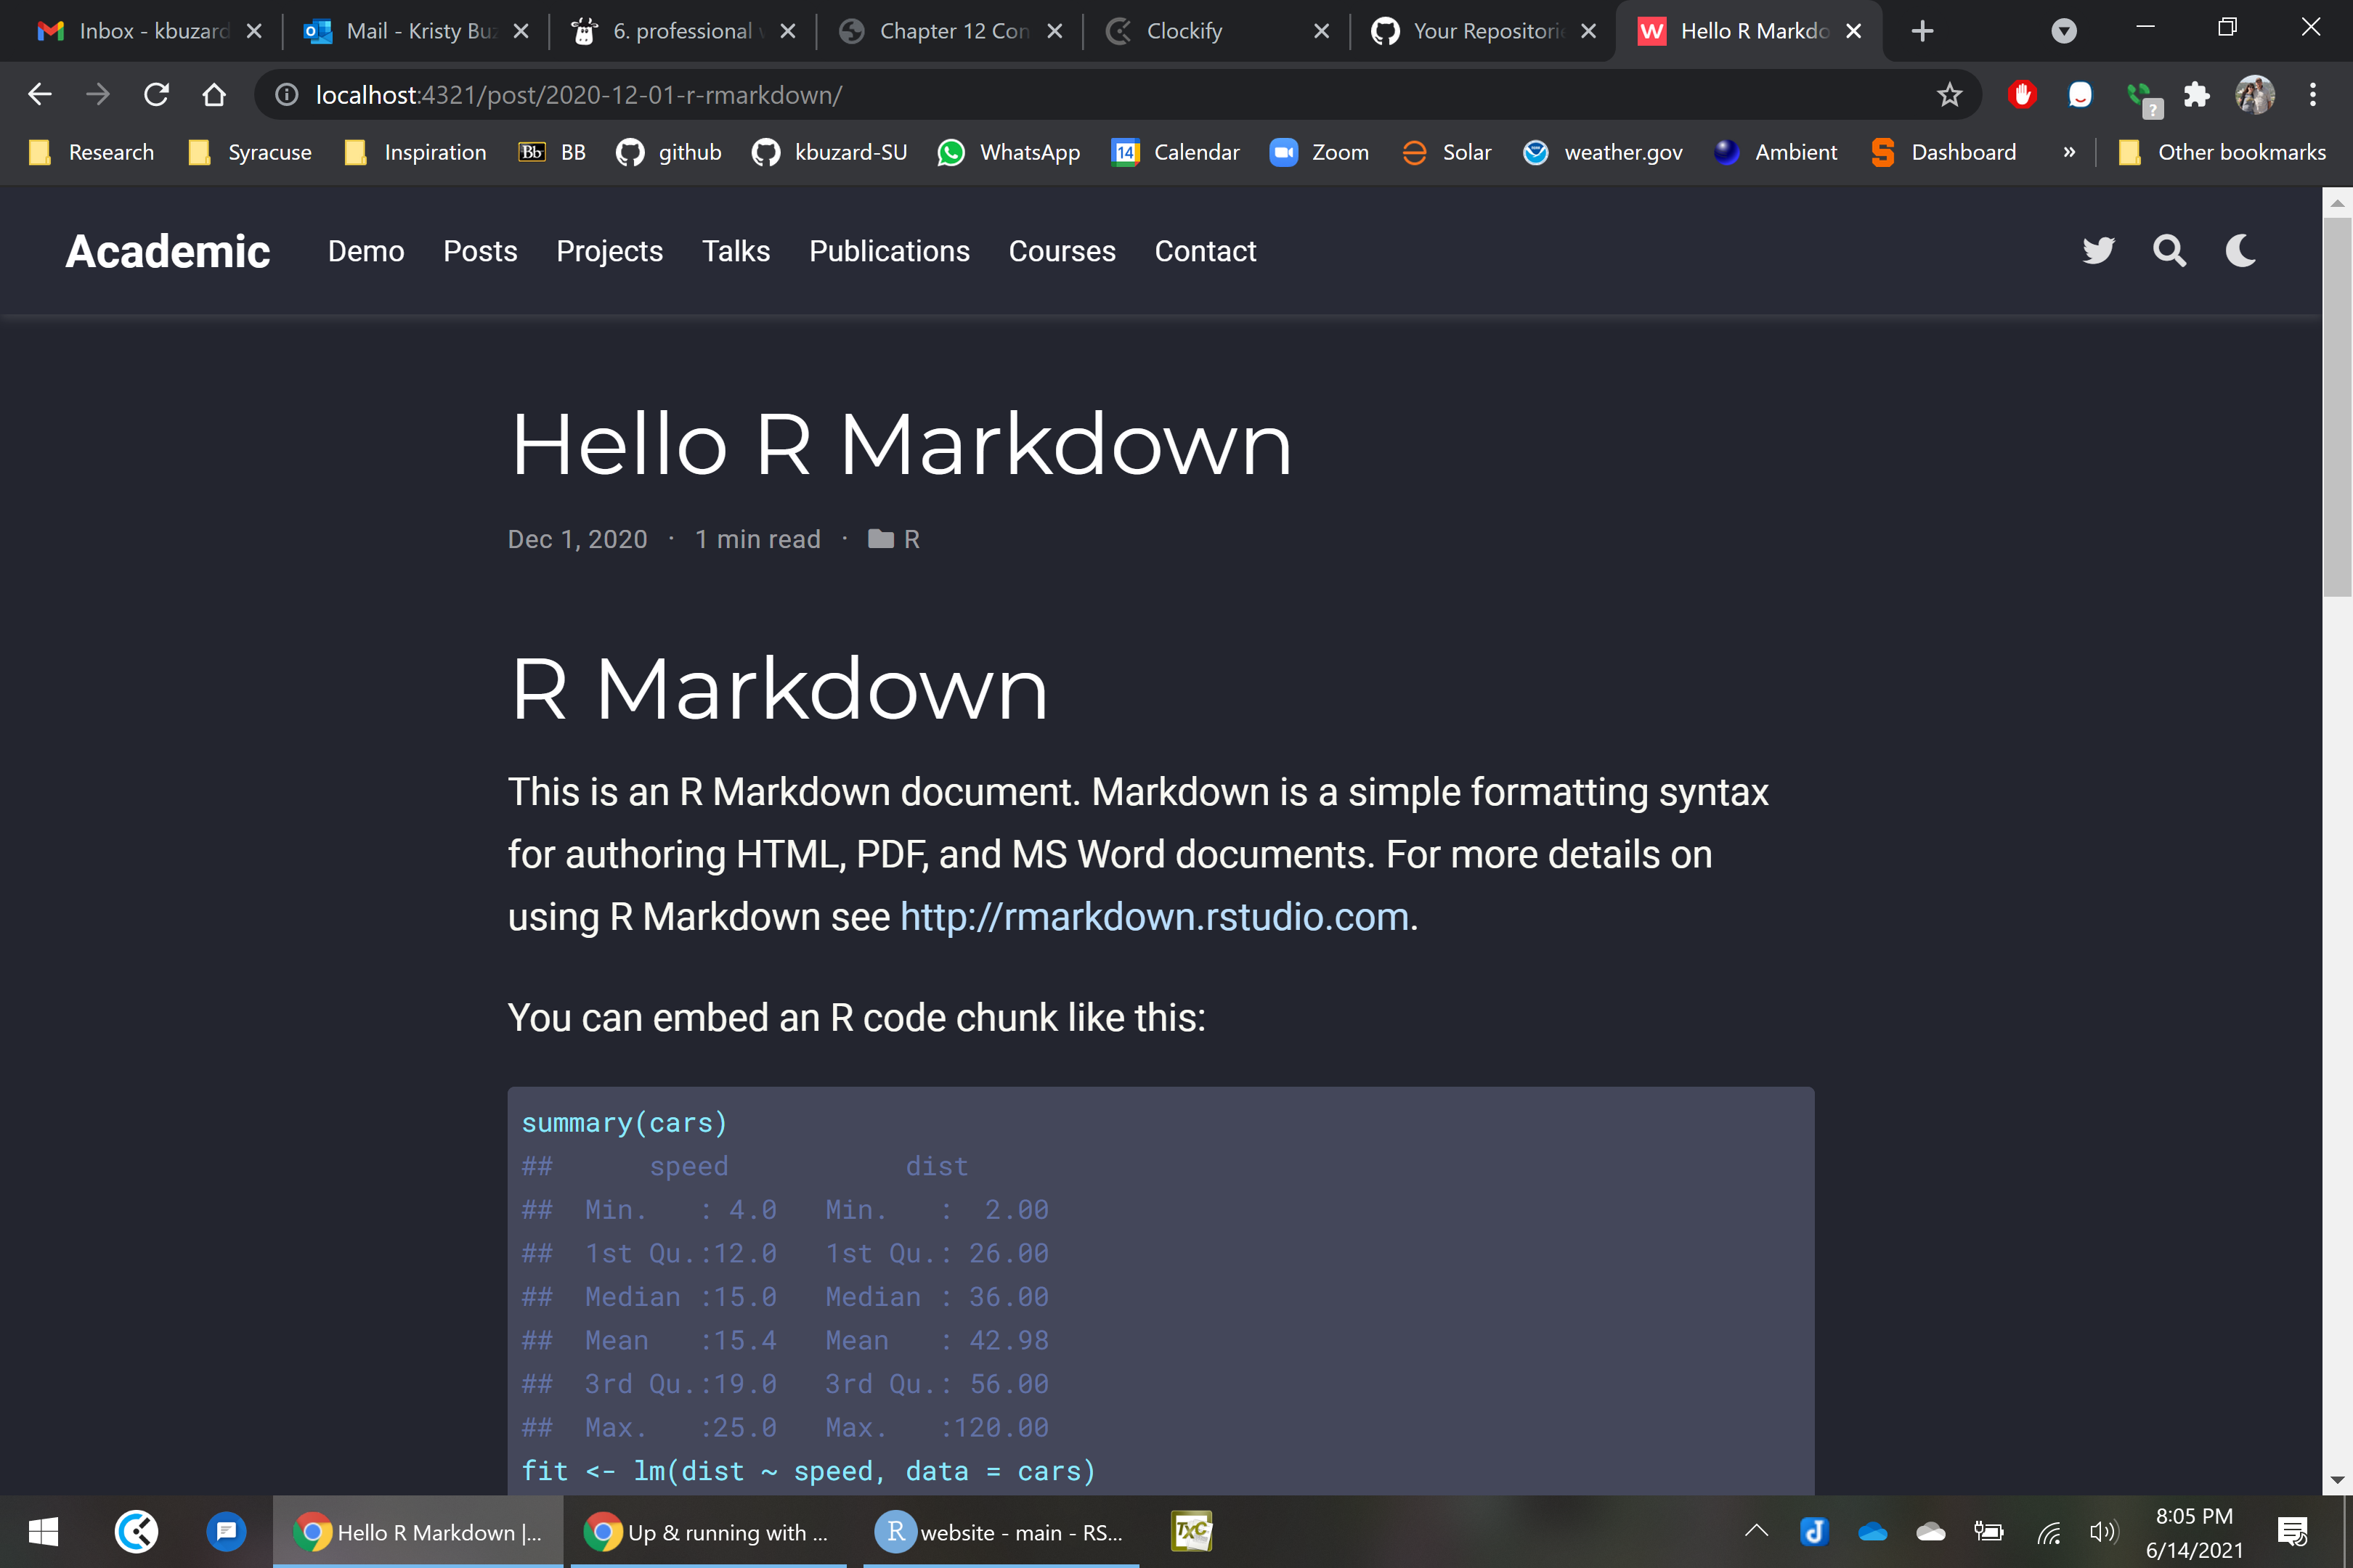2353x1568 pixels.
Task: Click the red hand ad-blocker extension icon
Action: click(x=2022, y=95)
